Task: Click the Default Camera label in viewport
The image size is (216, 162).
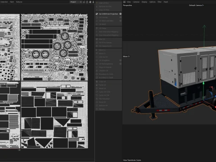Action: (x=196, y=5)
